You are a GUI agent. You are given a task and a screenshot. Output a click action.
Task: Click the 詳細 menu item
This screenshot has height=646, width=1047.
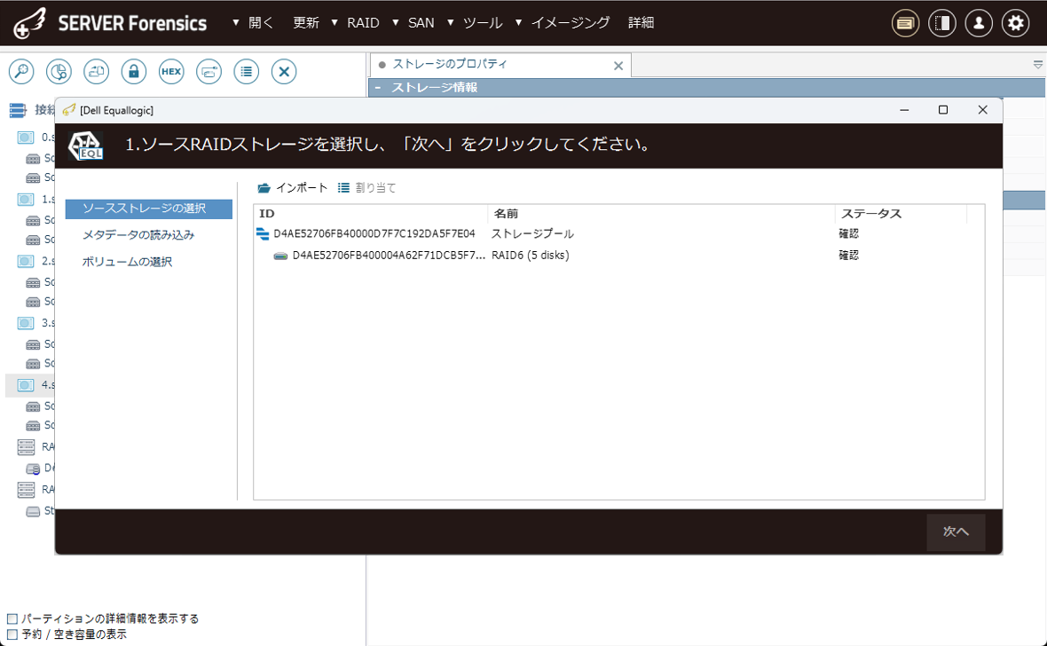(x=641, y=23)
